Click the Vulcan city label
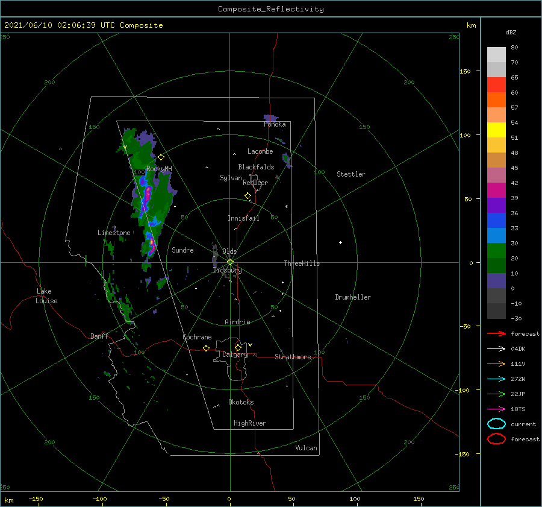Viewport: 542px width, 507px height. (307, 448)
